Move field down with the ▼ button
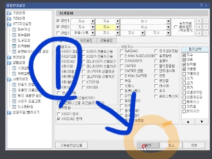The height and width of the screenshot is (159, 212). click(202, 121)
